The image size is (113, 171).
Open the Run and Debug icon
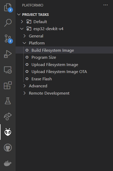tap(8, 54)
